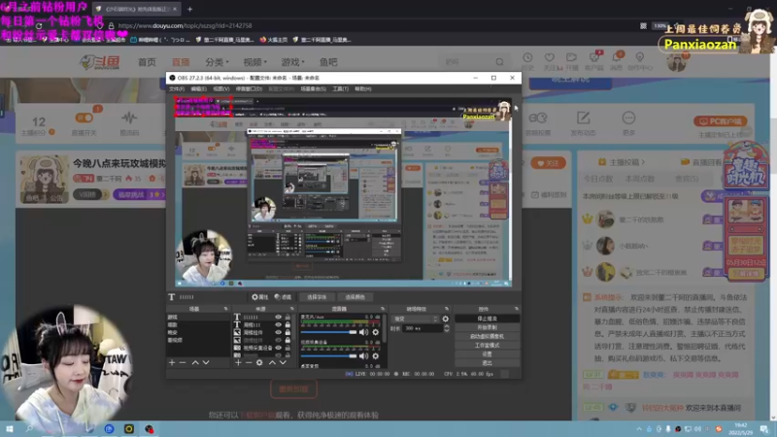The height and width of the screenshot is (437, 777).
Task: Toggle visibility of video capture device source
Action: (278, 348)
